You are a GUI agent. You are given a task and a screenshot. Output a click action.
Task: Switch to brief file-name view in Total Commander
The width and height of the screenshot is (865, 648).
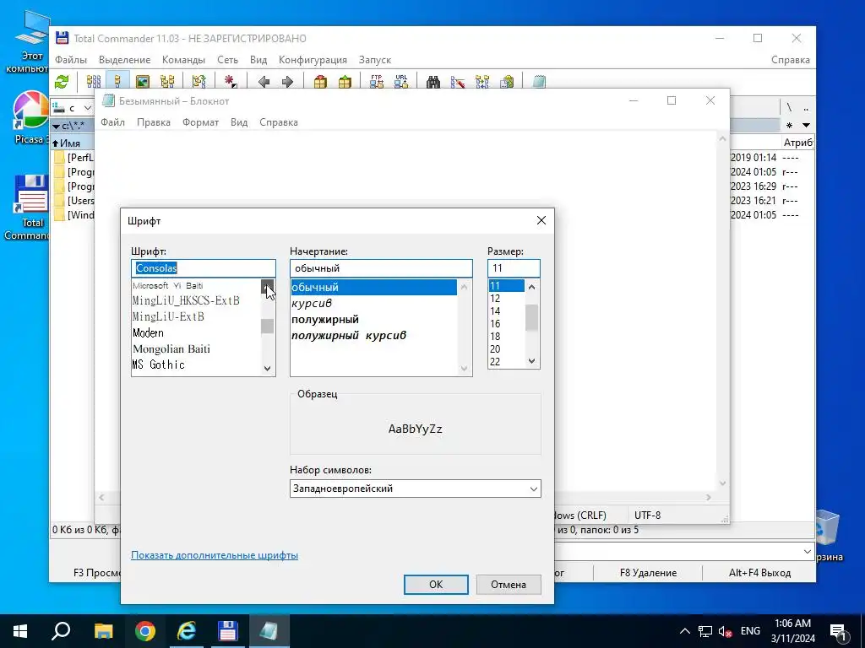tap(94, 82)
